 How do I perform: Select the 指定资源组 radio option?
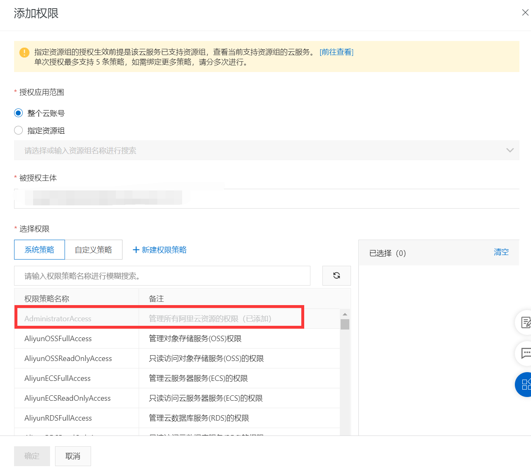point(18,130)
